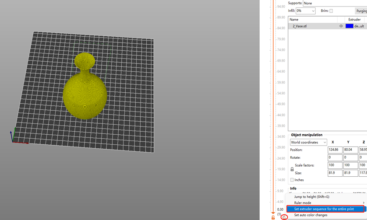Select Jump to height menu entry

[311, 197]
